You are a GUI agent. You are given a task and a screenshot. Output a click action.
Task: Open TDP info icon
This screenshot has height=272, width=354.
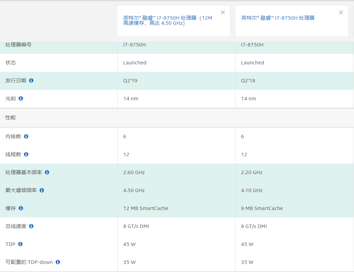pyautogui.click(x=20, y=244)
